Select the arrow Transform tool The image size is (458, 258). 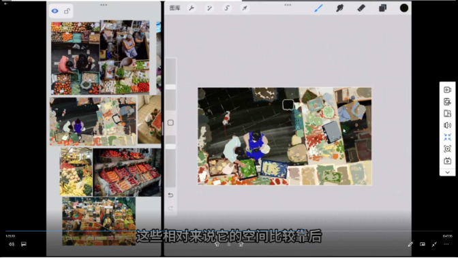[x=245, y=8]
